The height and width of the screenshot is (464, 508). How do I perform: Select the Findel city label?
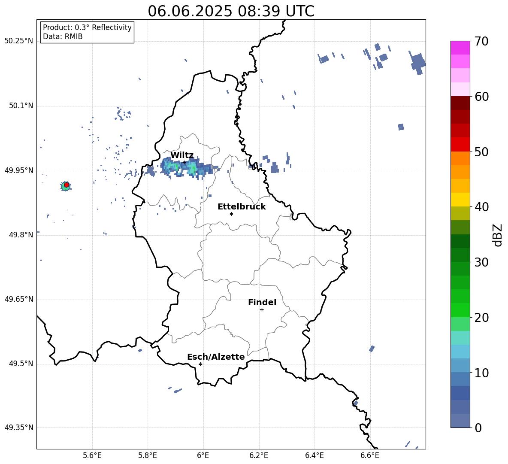[x=262, y=302]
